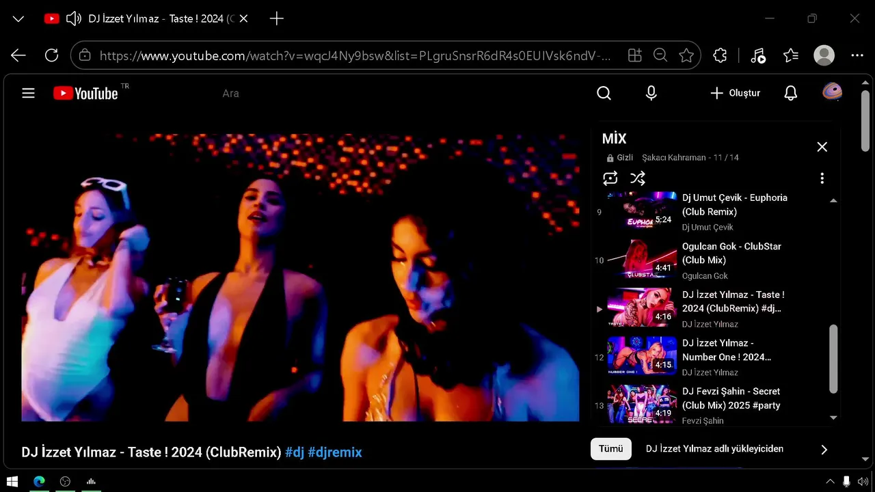Focus the address bar with YouTube URL
Image resolution: width=875 pixels, height=492 pixels.
point(355,55)
